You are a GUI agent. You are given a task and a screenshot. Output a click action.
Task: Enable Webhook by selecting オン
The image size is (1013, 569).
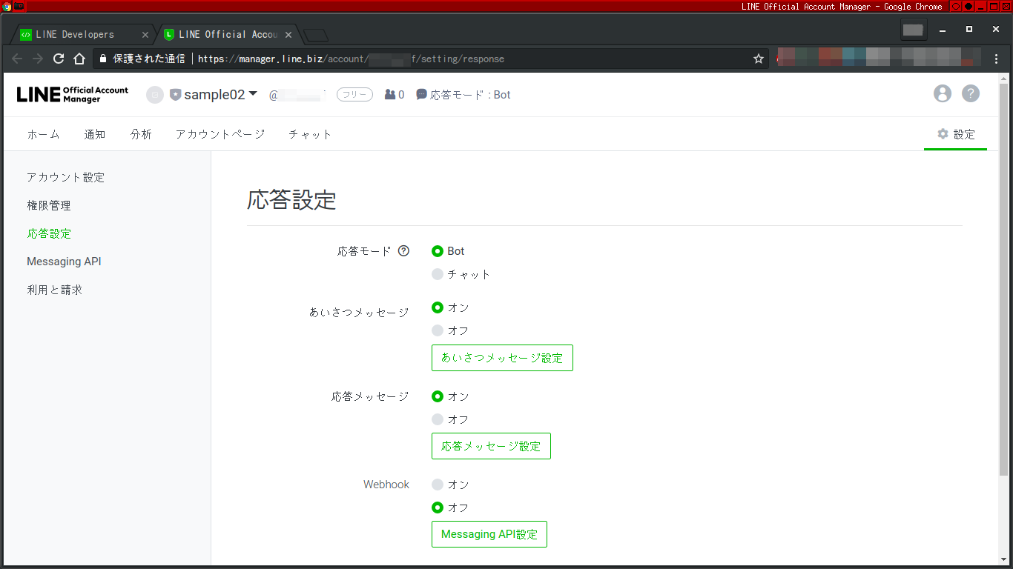tap(438, 484)
